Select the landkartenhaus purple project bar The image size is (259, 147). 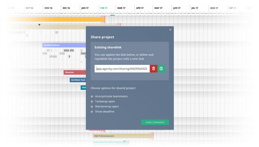[x=64, y=45]
